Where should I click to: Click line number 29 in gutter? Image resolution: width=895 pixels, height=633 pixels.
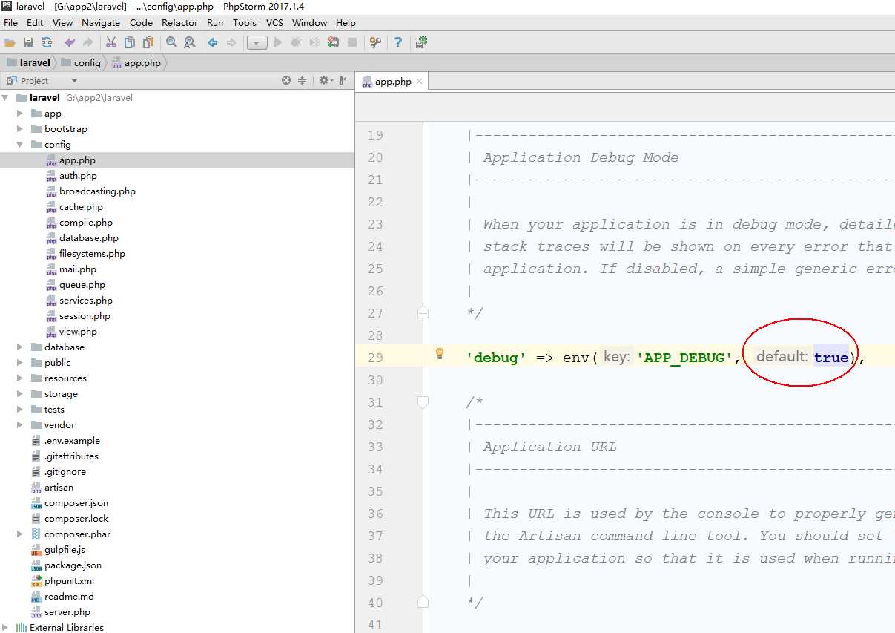[x=375, y=358]
